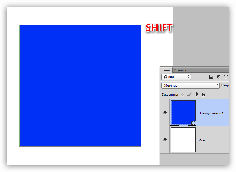
Task: Select the Прямоугольник 1 layer thumbnail
Action: pos(183,113)
